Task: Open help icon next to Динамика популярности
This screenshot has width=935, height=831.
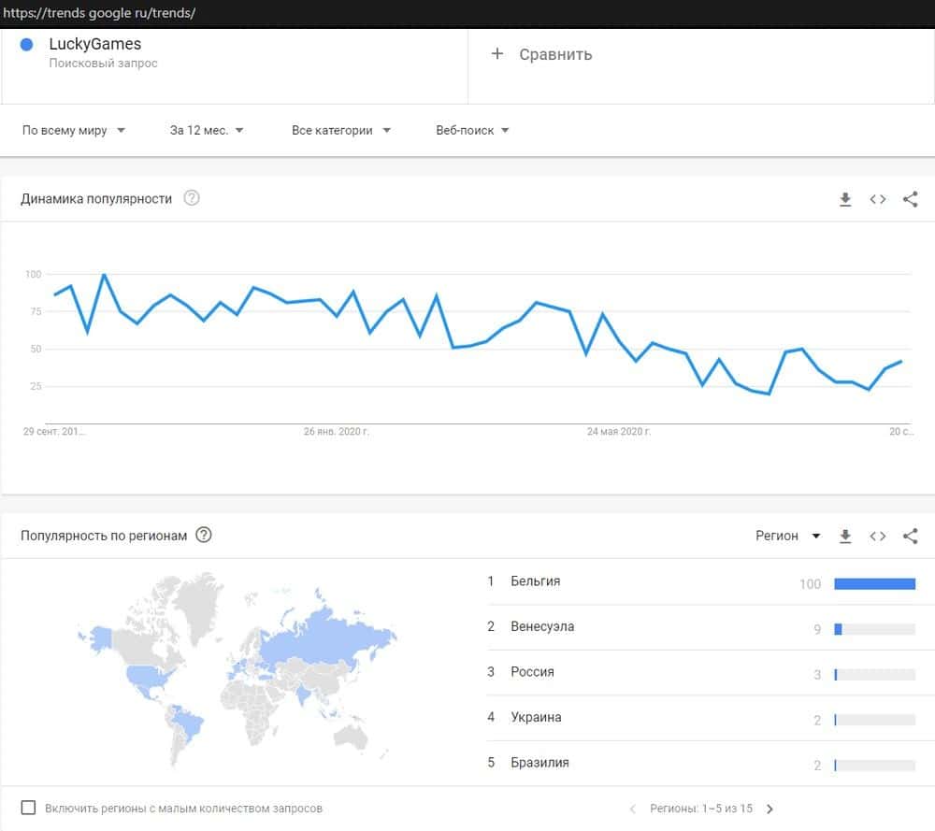Action: tap(192, 198)
